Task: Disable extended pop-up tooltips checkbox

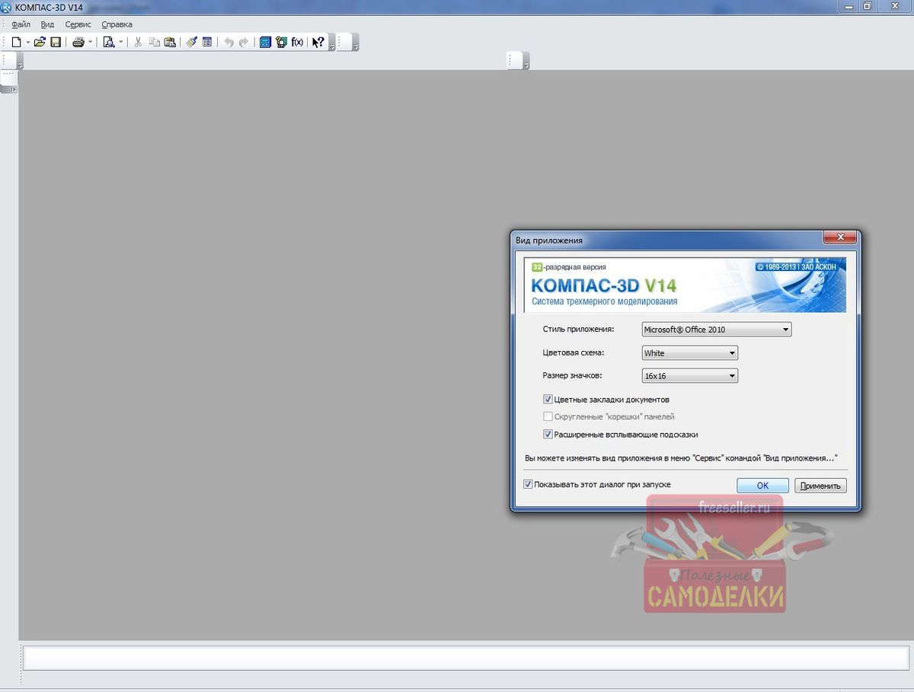Action: click(548, 435)
